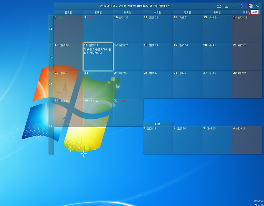Viewport: 264px width, 206px height.
Task: Select the October 29 (음)9.10 cell
Action: coord(69,112)
